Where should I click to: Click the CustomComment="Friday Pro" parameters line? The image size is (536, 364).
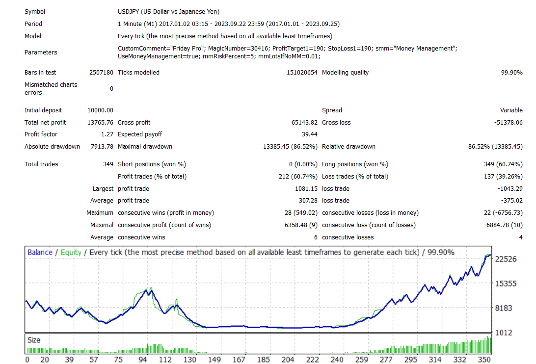(288, 49)
